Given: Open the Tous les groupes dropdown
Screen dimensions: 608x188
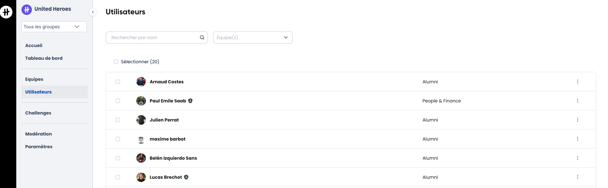Looking at the screenshot, I should (x=54, y=27).
